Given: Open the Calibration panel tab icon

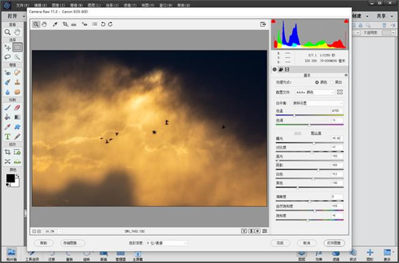Looking at the screenshot, I should point(287,69).
